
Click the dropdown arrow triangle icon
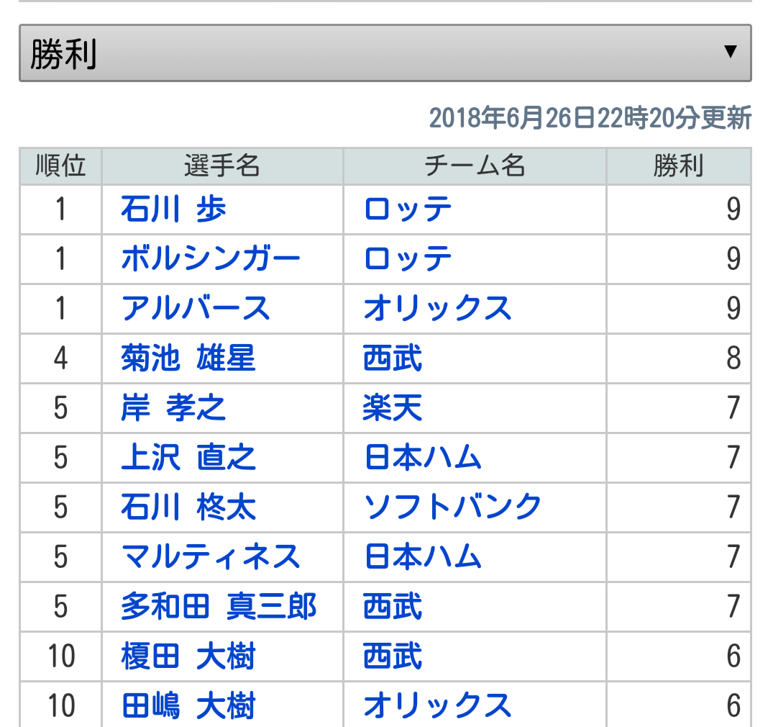pyautogui.click(x=730, y=51)
